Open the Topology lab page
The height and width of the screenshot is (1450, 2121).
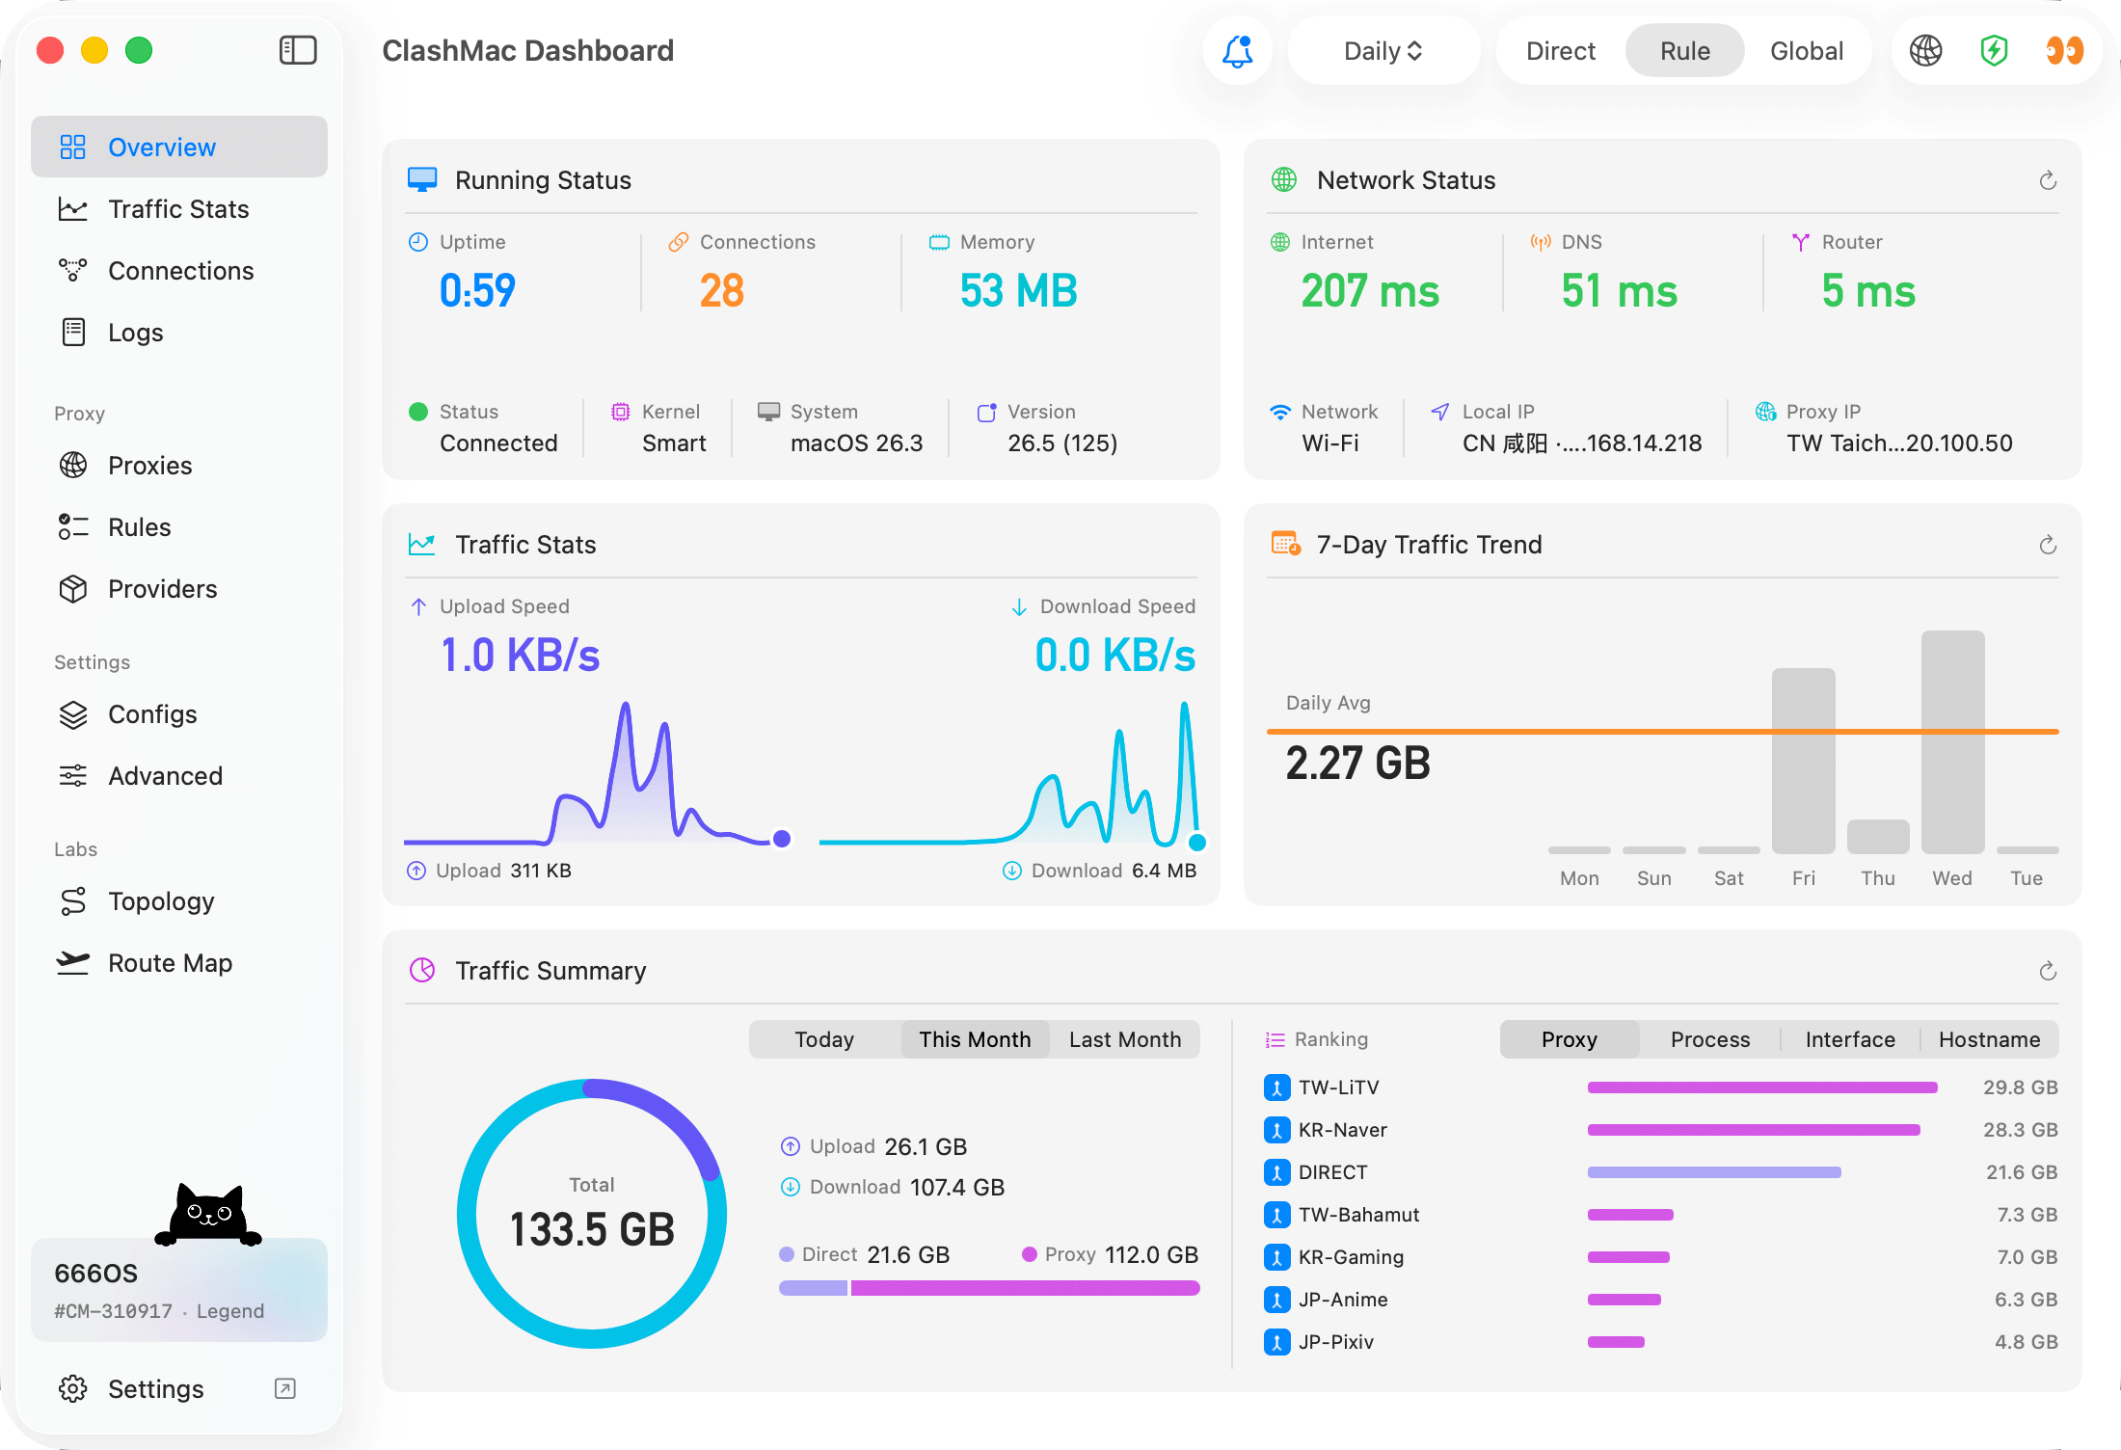point(179,900)
